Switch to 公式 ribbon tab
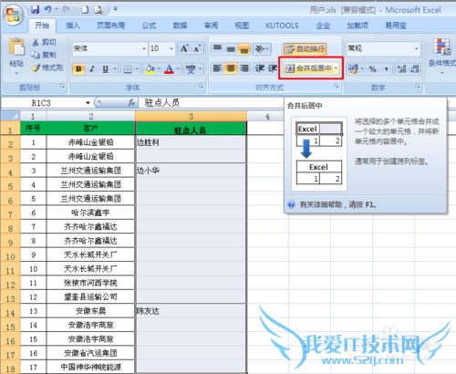Image resolution: width=456 pixels, height=374 pixels. [149, 26]
